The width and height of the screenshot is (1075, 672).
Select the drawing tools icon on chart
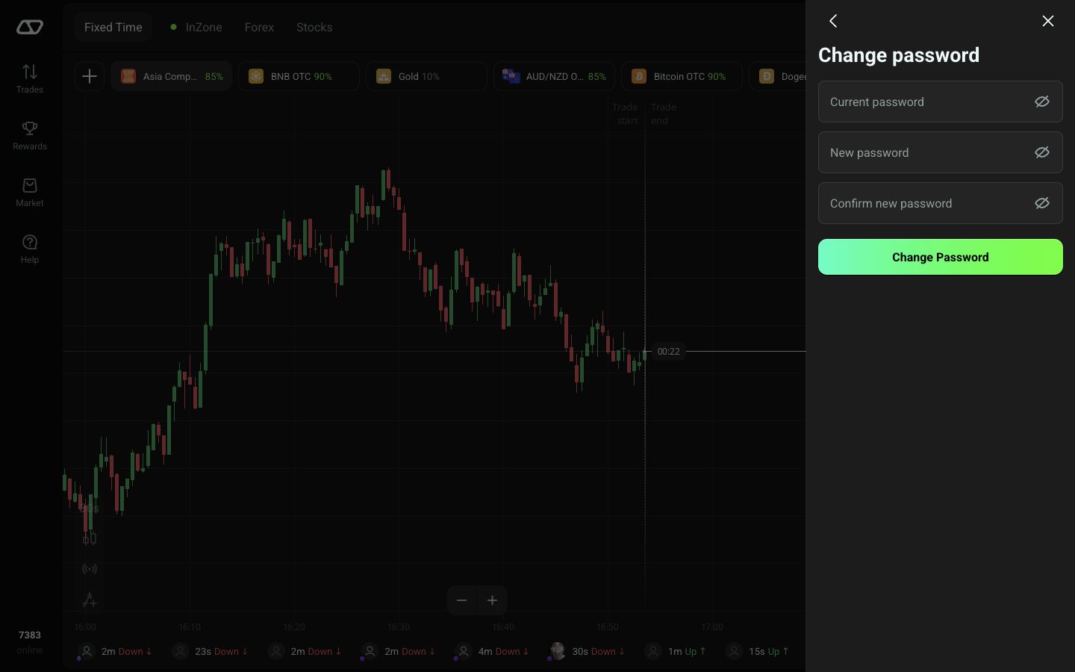(x=90, y=600)
